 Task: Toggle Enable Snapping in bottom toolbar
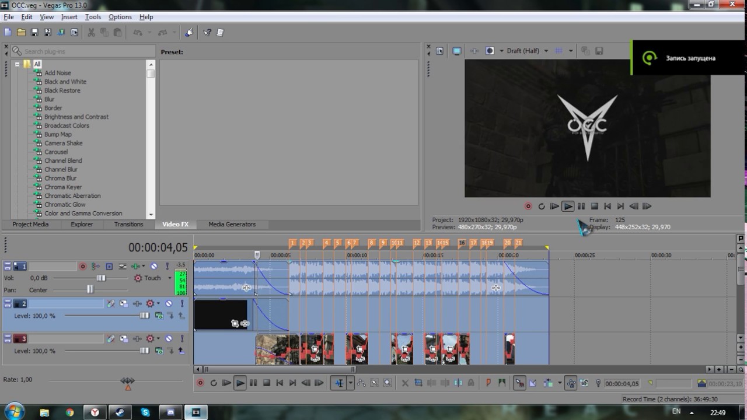[519, 383]
